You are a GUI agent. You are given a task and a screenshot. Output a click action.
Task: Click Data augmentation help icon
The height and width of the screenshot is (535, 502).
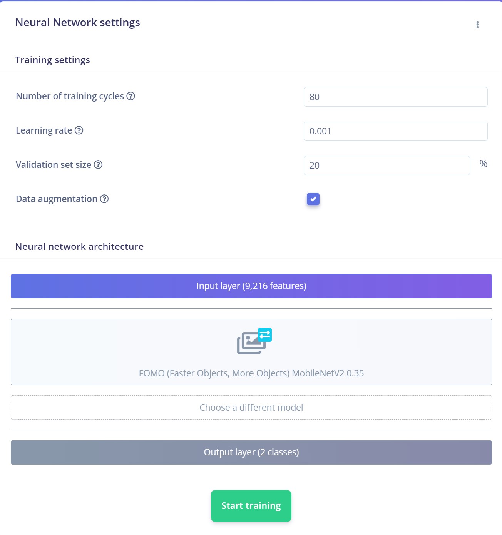tap(104, 199)
